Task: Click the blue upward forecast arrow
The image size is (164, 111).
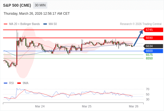Action: pos(138,38)
